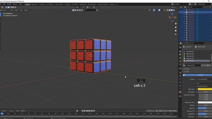
Task: Open the Render menu
Action: [x=9, y=4]
